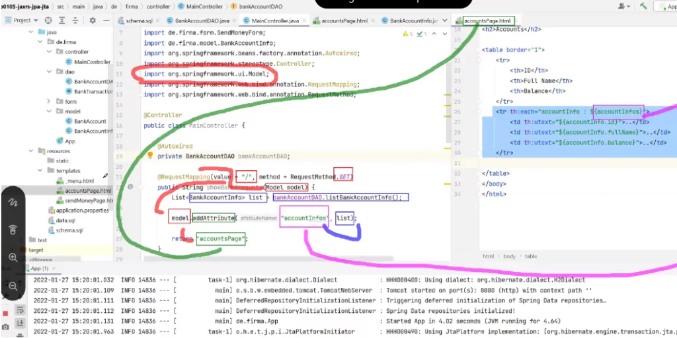Select accountsPage.html tab in right split editor
Image resolution: width=677 pixels, height=338 pixels.
(x=487, y=20)
